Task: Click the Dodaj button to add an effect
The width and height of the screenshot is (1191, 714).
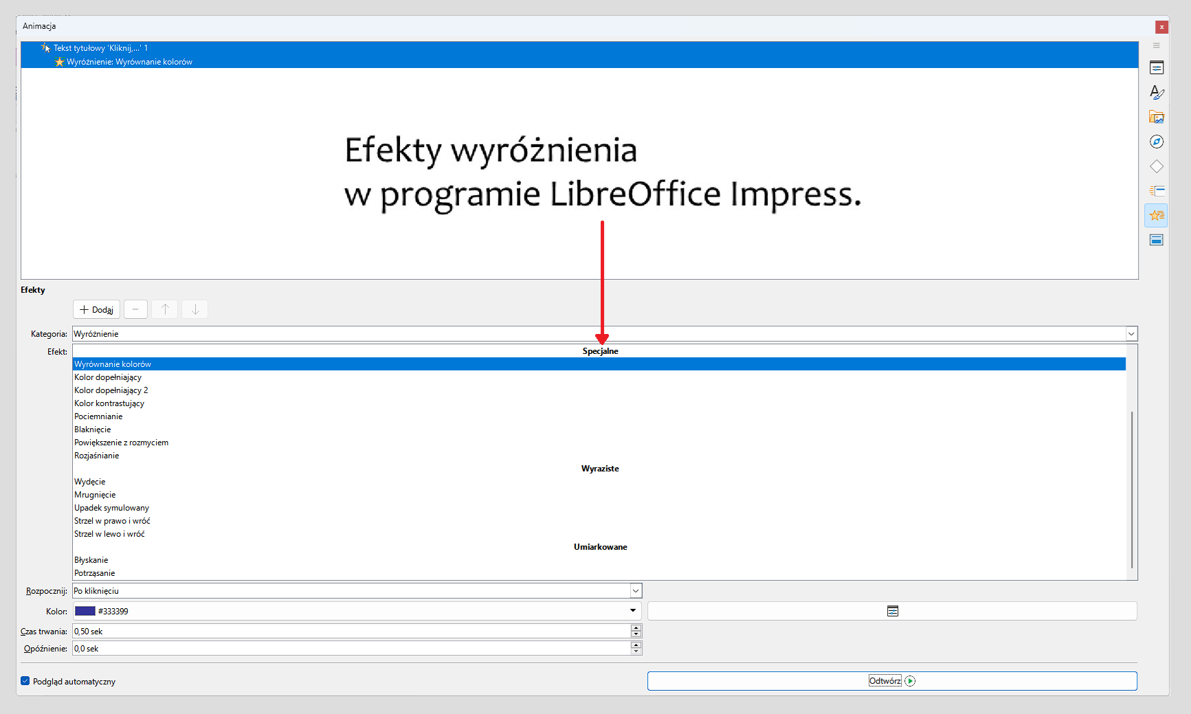Action: pos(96,309)
